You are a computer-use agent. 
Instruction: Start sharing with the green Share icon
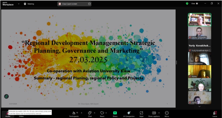click(x=115, y=113)
